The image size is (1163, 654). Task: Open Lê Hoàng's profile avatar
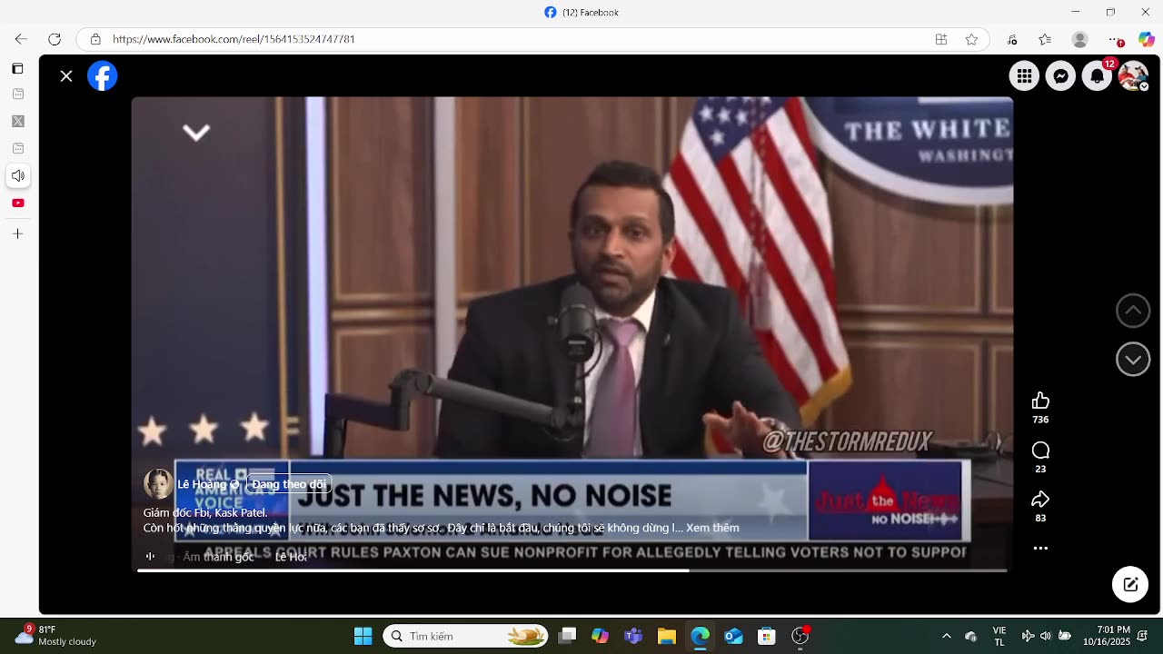[158, 484]
